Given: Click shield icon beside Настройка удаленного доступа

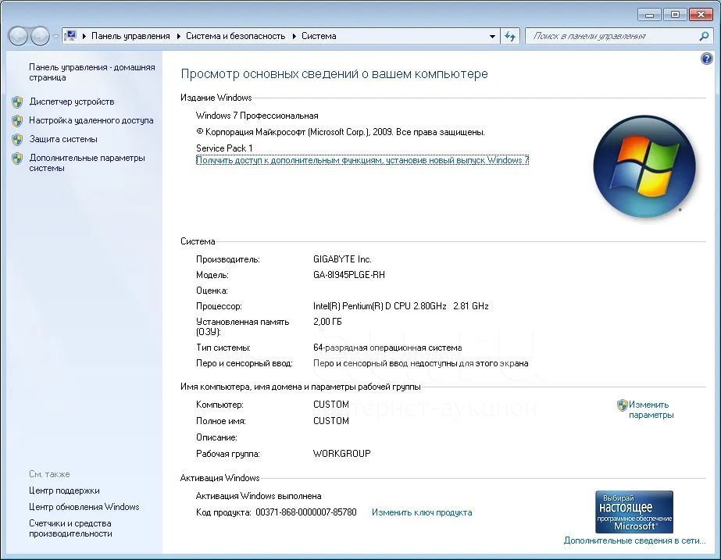Looking at the screenshot, I should point(17,120).
